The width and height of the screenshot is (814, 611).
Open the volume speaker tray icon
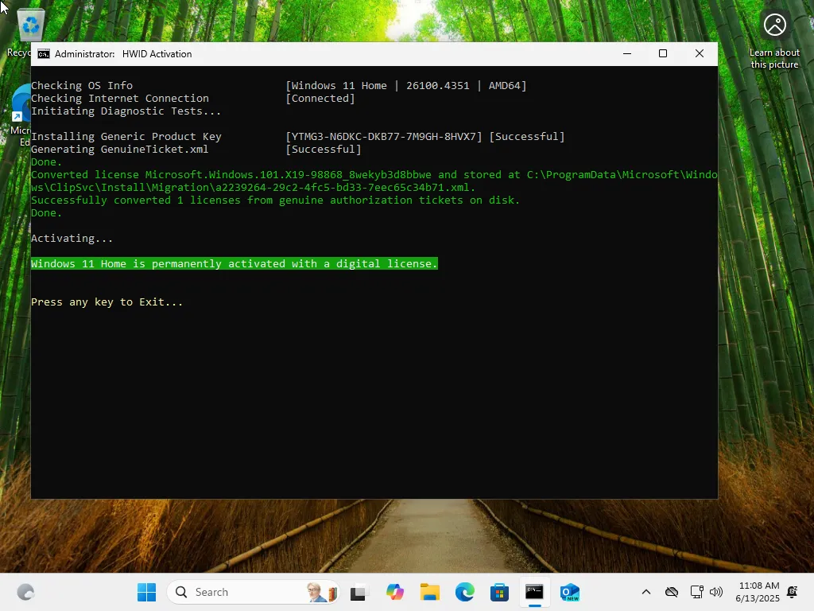point(716,592)
